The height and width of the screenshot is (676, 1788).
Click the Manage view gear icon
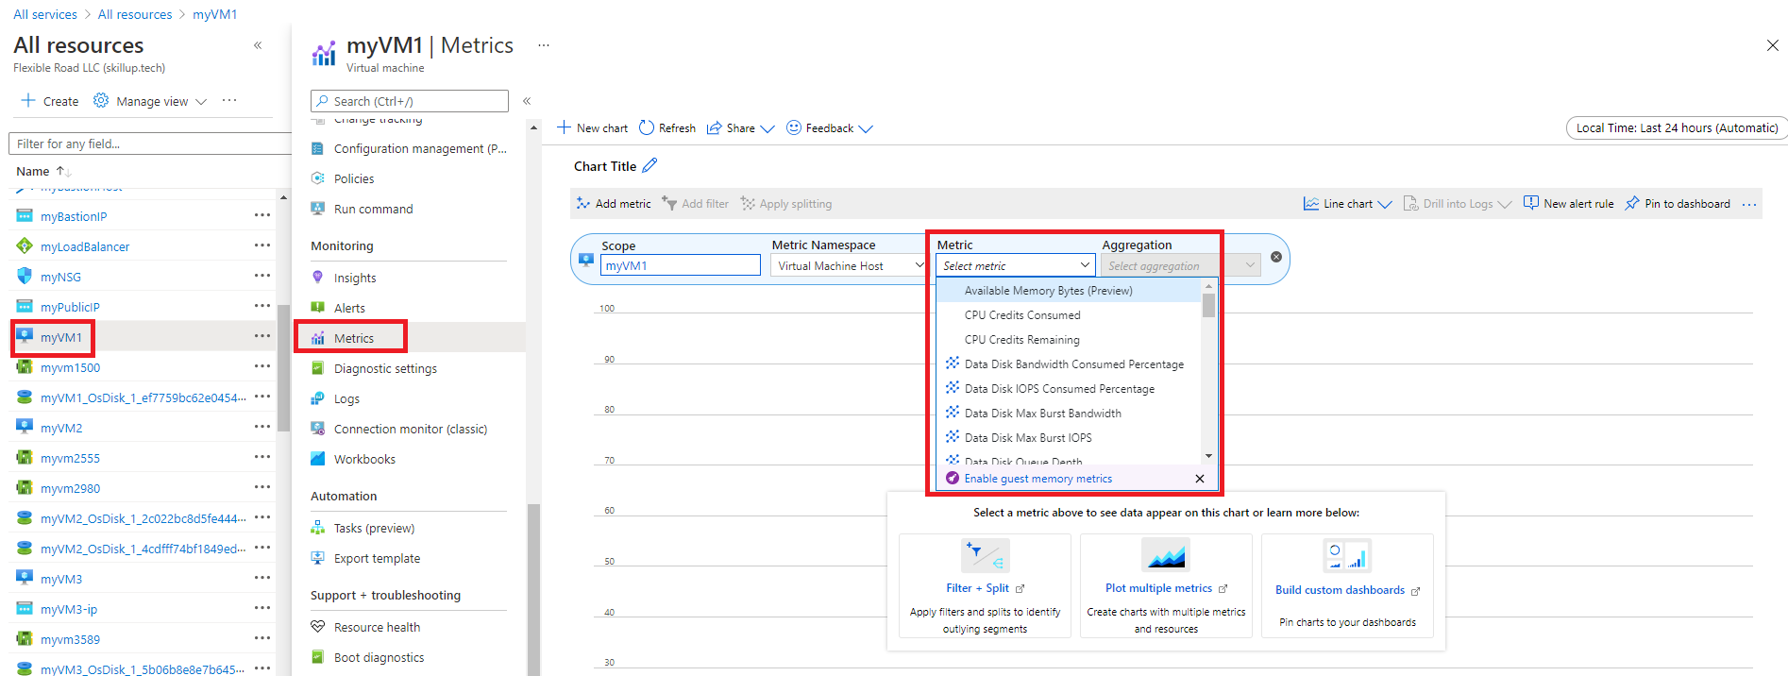[101, 100]
